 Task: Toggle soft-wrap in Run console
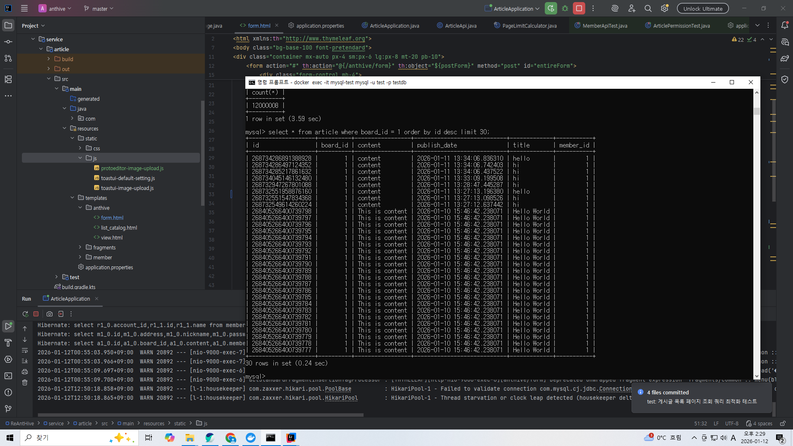click(x=25, y=350)
